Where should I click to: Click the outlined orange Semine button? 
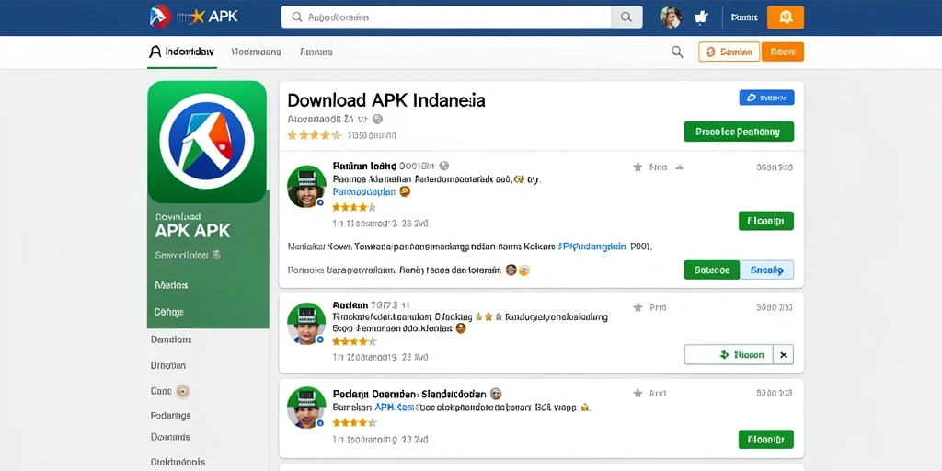729,52
